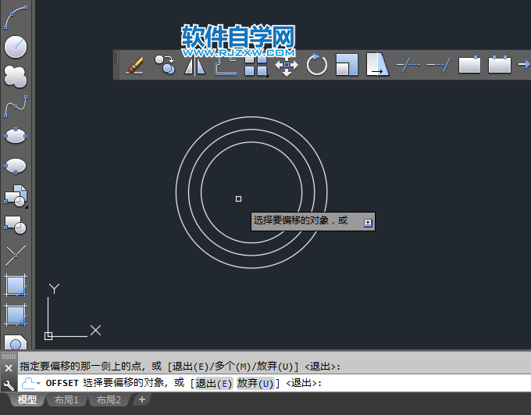The width and height of the screenshot is (531, 415).
Task: Select the Mirror tool
Action: point(194,65)
